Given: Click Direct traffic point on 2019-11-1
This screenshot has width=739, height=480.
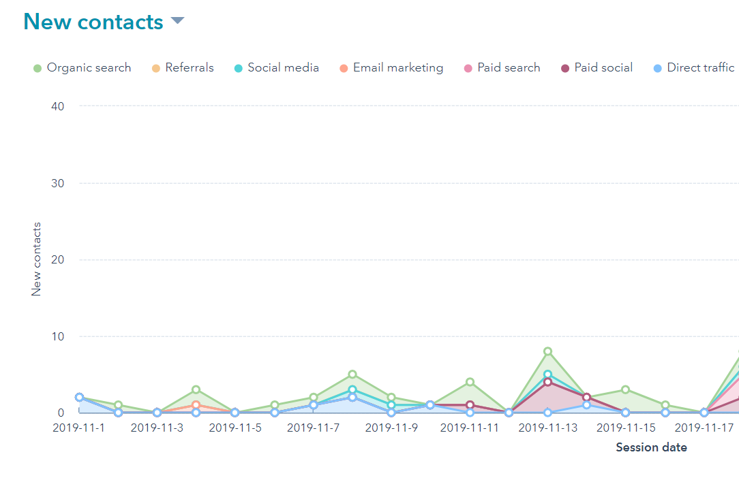Looking at the screenshot, I should point(79,397).
